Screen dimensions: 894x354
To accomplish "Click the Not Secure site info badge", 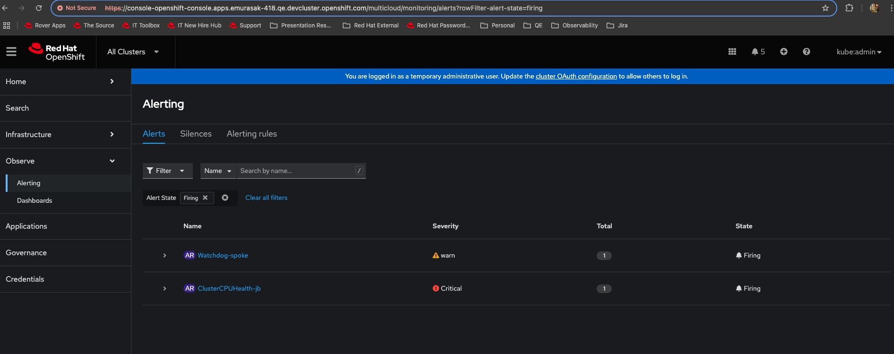I will pyautogui.click(x=77, y=8).
